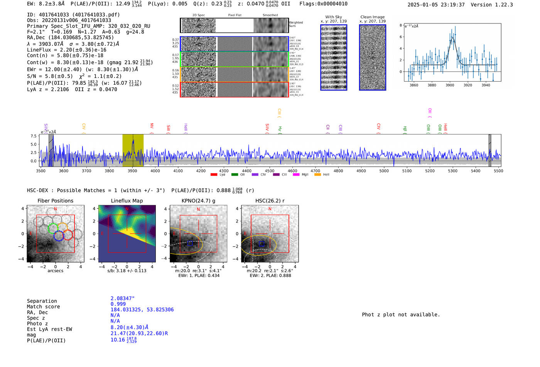This screenshot has height=367, width=540.
Task: Click the CIV legend swatch below the spectrum
Action: coord(255,175)
